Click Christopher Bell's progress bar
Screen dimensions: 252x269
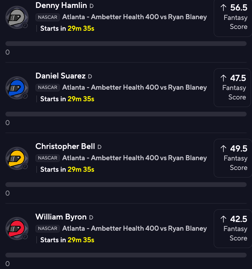[126, 185]
